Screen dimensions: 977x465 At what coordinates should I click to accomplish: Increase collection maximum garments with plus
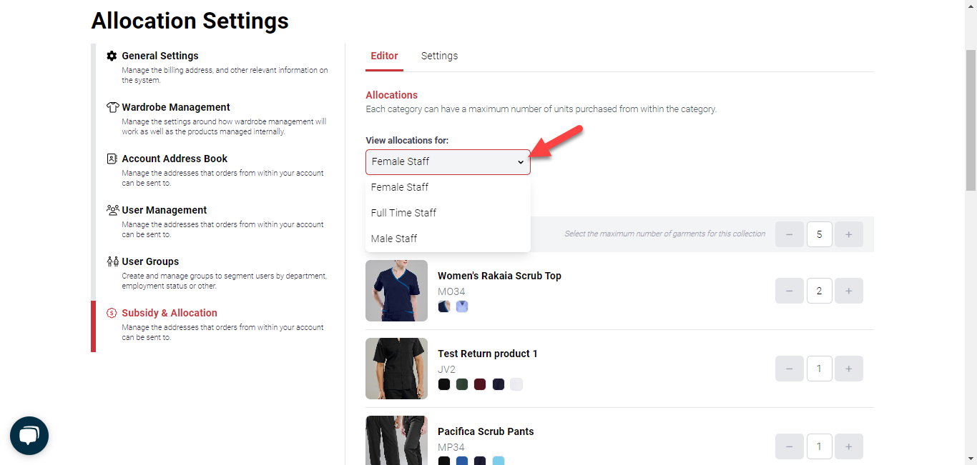[x=849, y=234]
